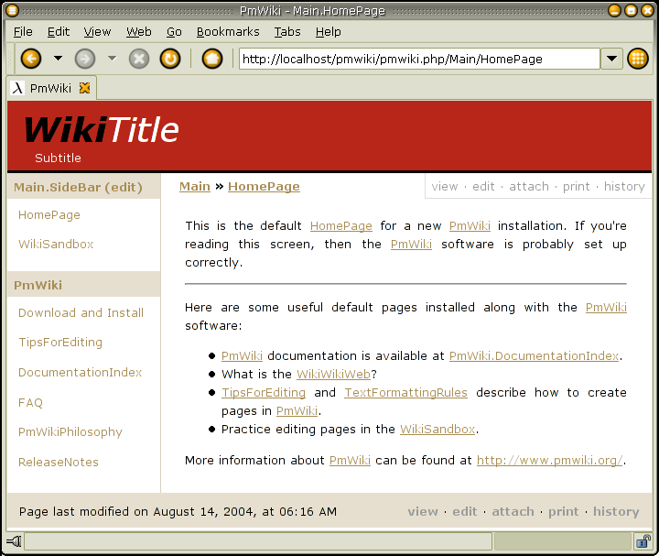
Task: Open TipsForEditing in the sidebar
Action: click(x=60, y=343)
